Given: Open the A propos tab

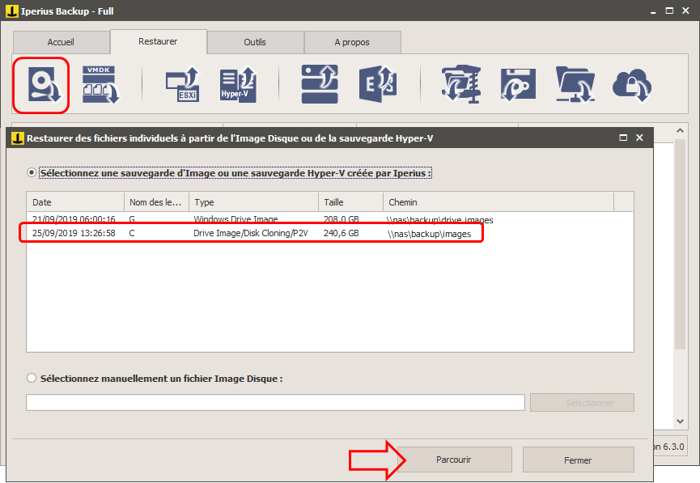Looking at the screenshot, I should point(352,42).
